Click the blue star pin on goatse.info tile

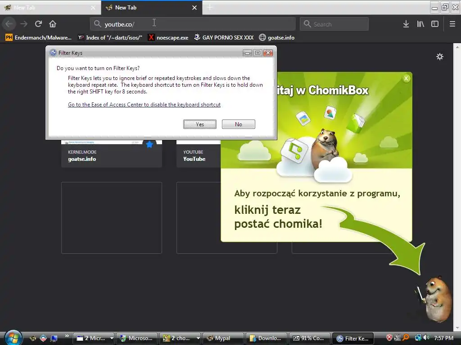pos(149,144)
